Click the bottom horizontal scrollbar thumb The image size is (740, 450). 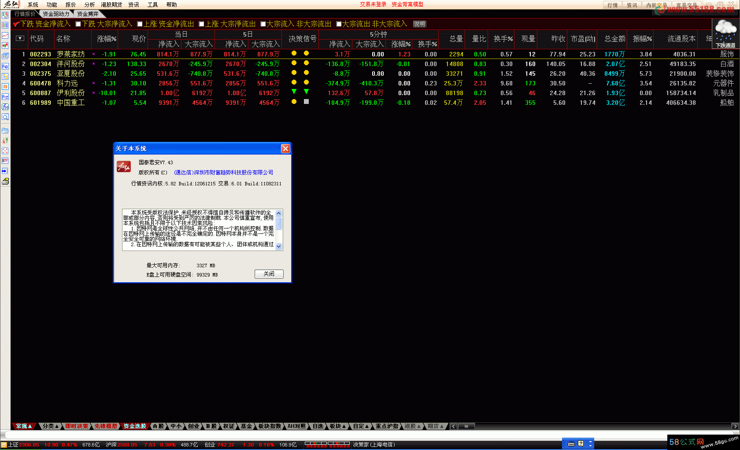click(x=466, y=426)
